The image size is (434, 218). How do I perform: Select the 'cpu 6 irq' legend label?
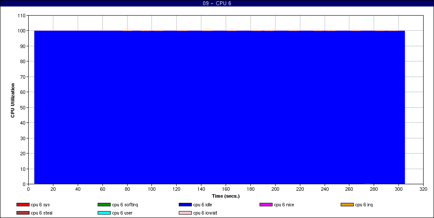[x=364, y=205]
